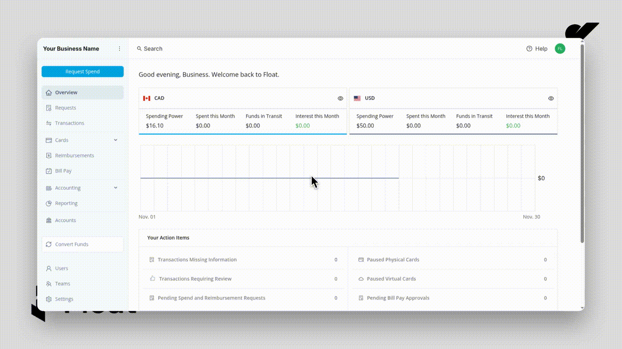Toggle CAD balance visibility eye icon
Image resolution: width=622 pixels, height=349 pixels.
(x=340, y=99)
